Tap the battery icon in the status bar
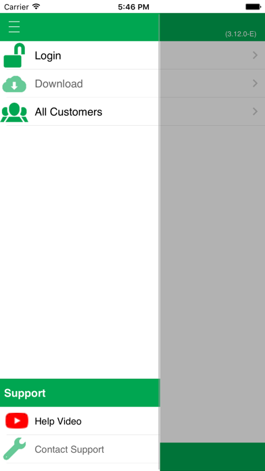The image size is (265, 471). tap(254, 7)
